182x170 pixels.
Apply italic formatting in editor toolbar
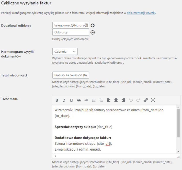point(64,100)
